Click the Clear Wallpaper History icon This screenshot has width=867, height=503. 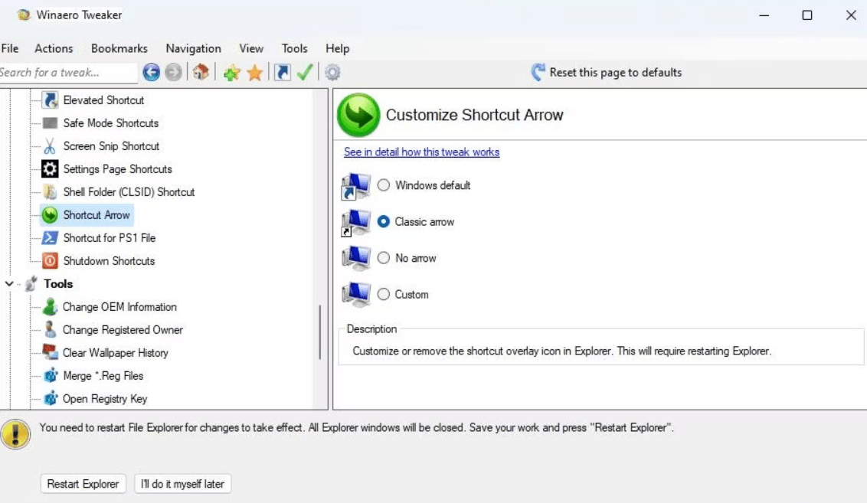[x=50, y=352]
